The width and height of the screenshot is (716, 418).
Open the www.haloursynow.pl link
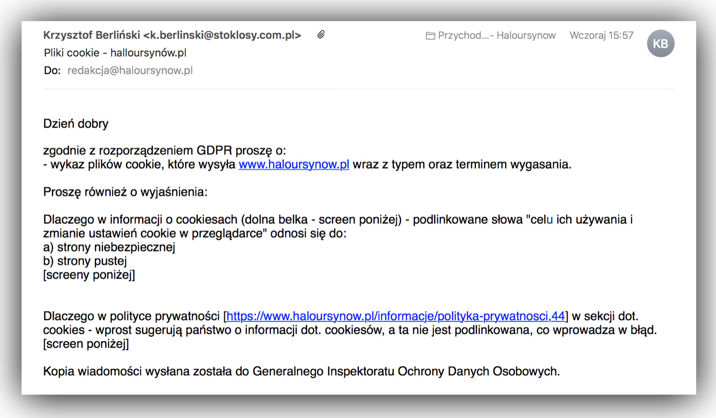click(294, 165)
